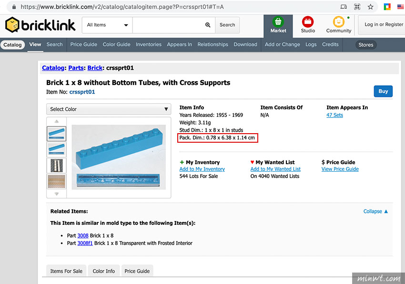Click Add to My Inventory link
Screen dimensions: 405x284
202,169
